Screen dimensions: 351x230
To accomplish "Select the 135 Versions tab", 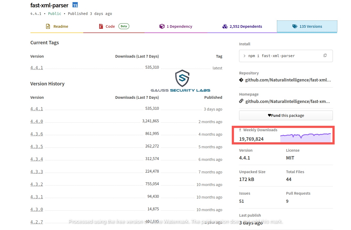I will point(307,26).
